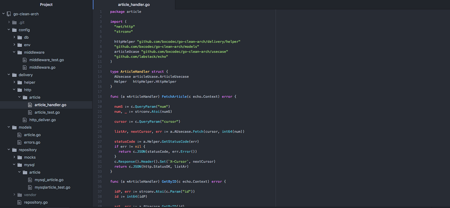Open article_test.go in the tree
Screen dimensions: 450x208
point(47,112)
